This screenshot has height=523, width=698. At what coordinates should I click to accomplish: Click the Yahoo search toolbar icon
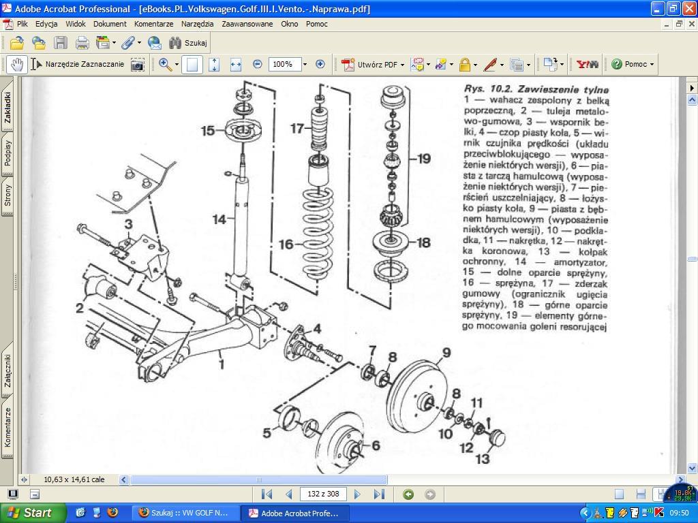coord(587,65)
